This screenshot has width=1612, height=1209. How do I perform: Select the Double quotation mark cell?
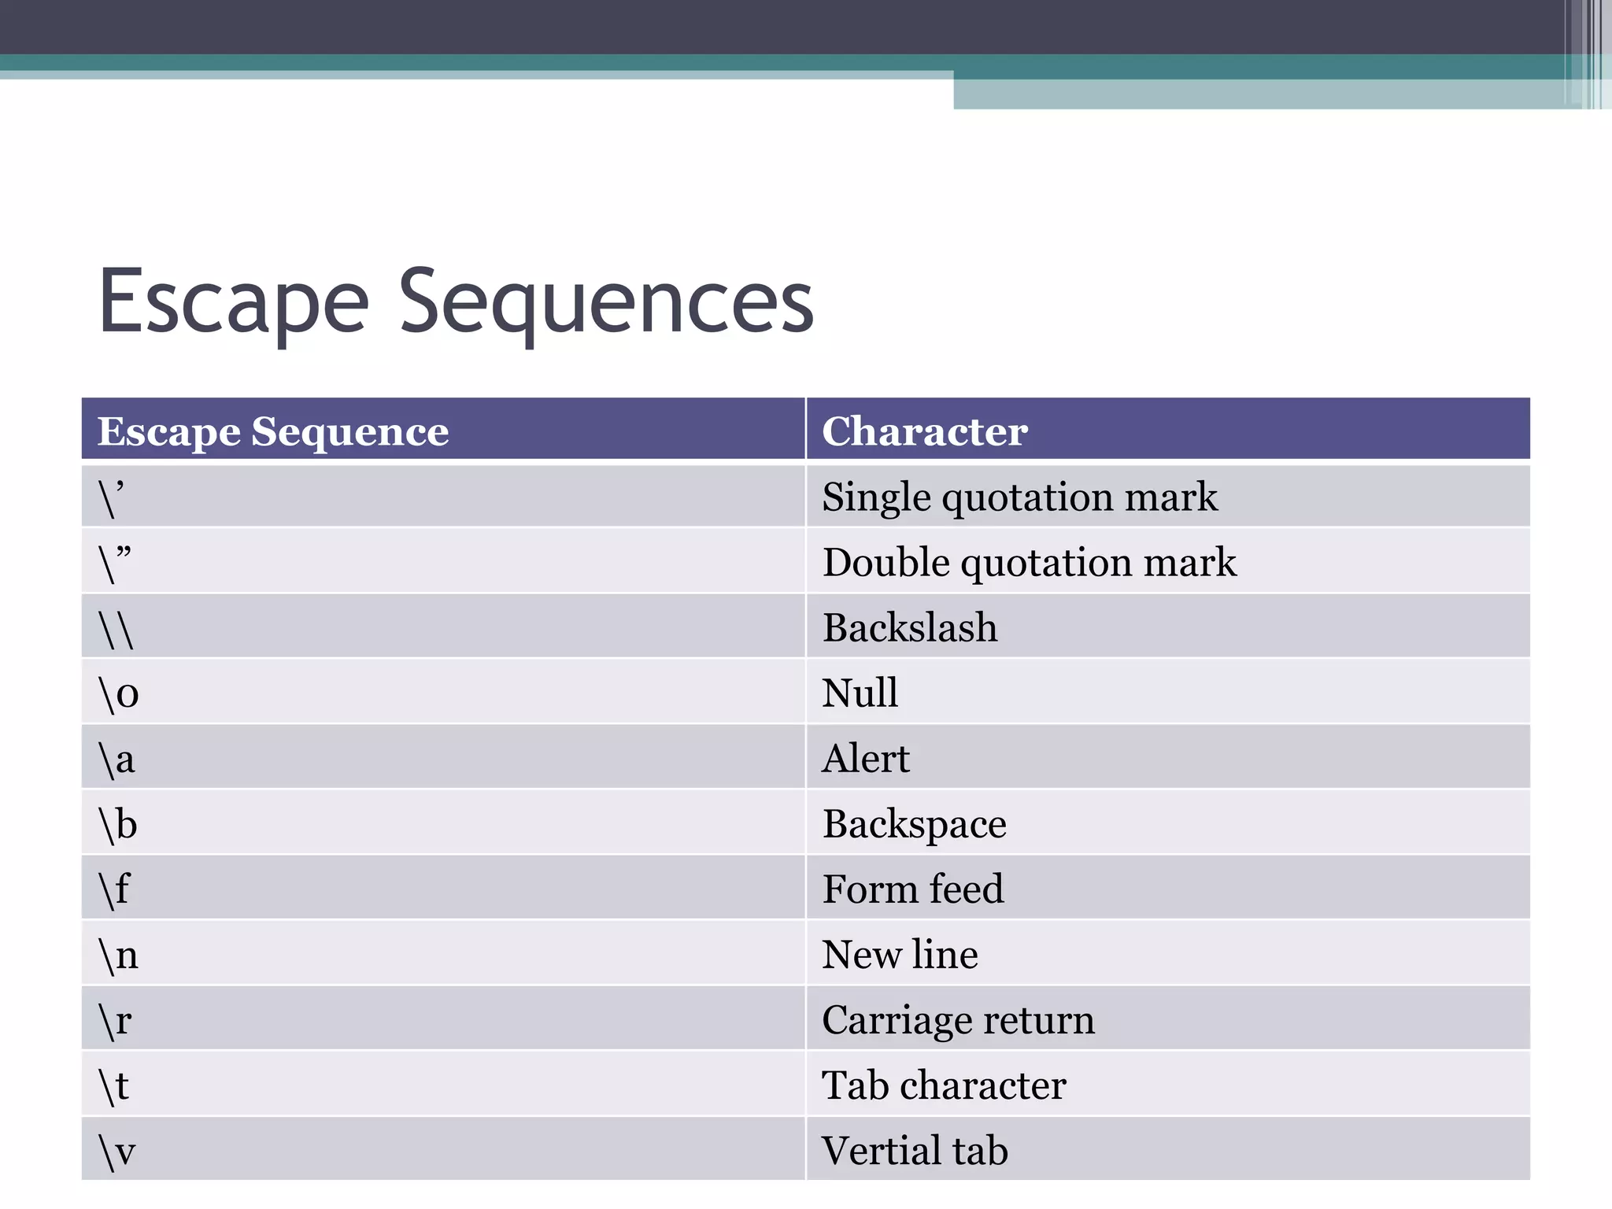[x=1029, y=562]
